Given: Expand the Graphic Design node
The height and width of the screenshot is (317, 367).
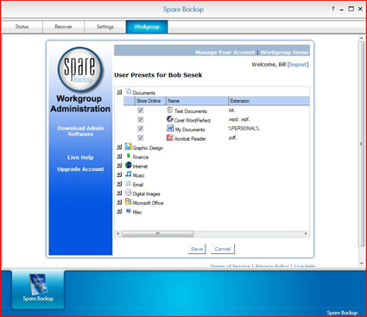Looking at the screenshot, I should click(x=119, y=147).
